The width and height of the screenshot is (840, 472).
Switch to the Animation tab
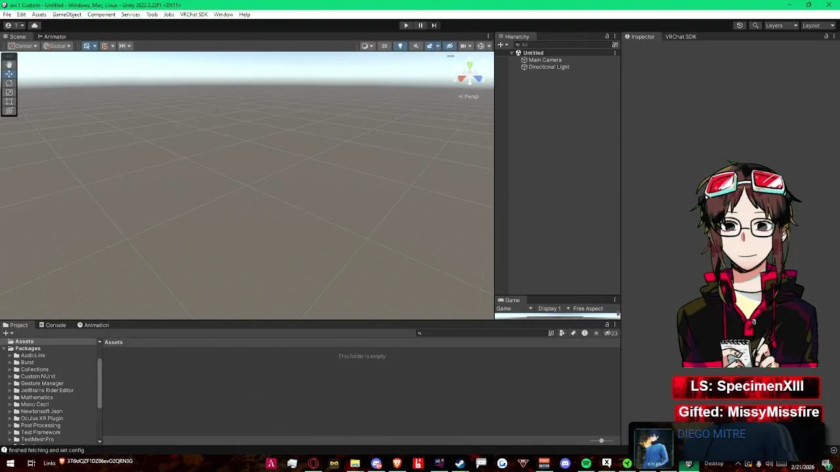tap(93, 325)
